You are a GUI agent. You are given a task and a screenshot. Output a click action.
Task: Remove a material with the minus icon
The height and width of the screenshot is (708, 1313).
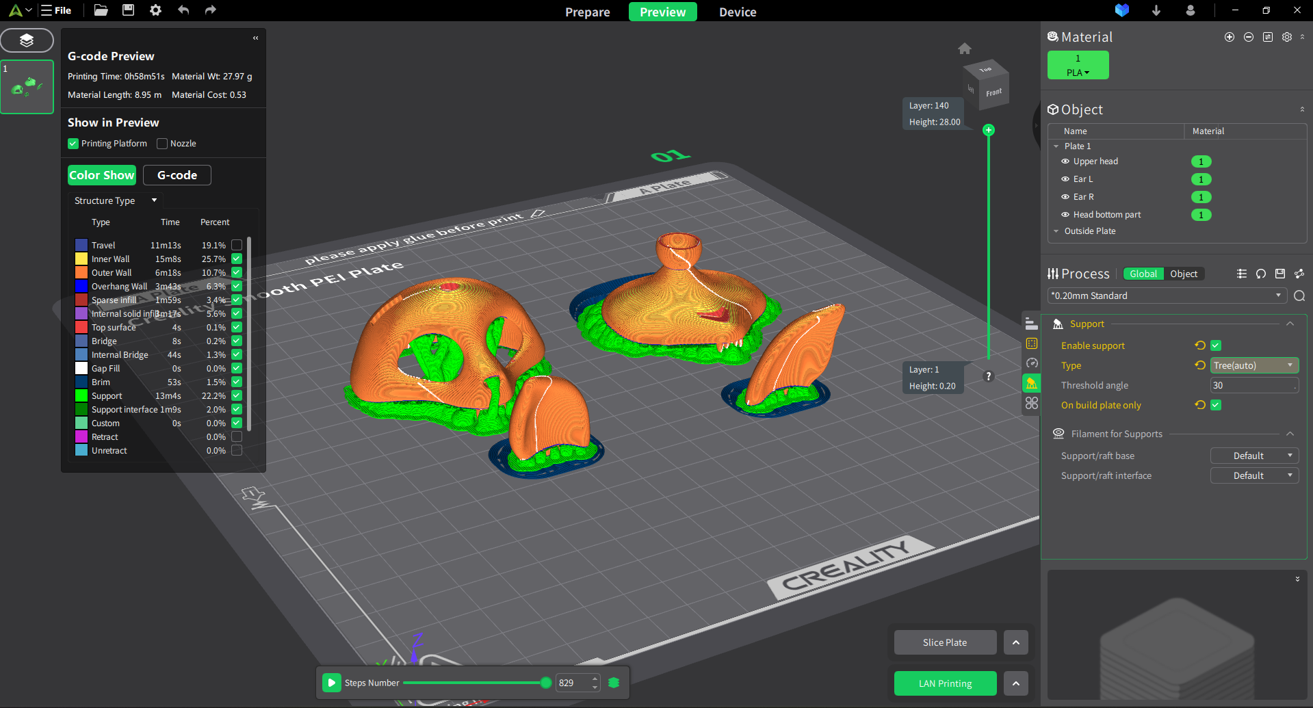pyautogui.click(x=1249, y=37)
